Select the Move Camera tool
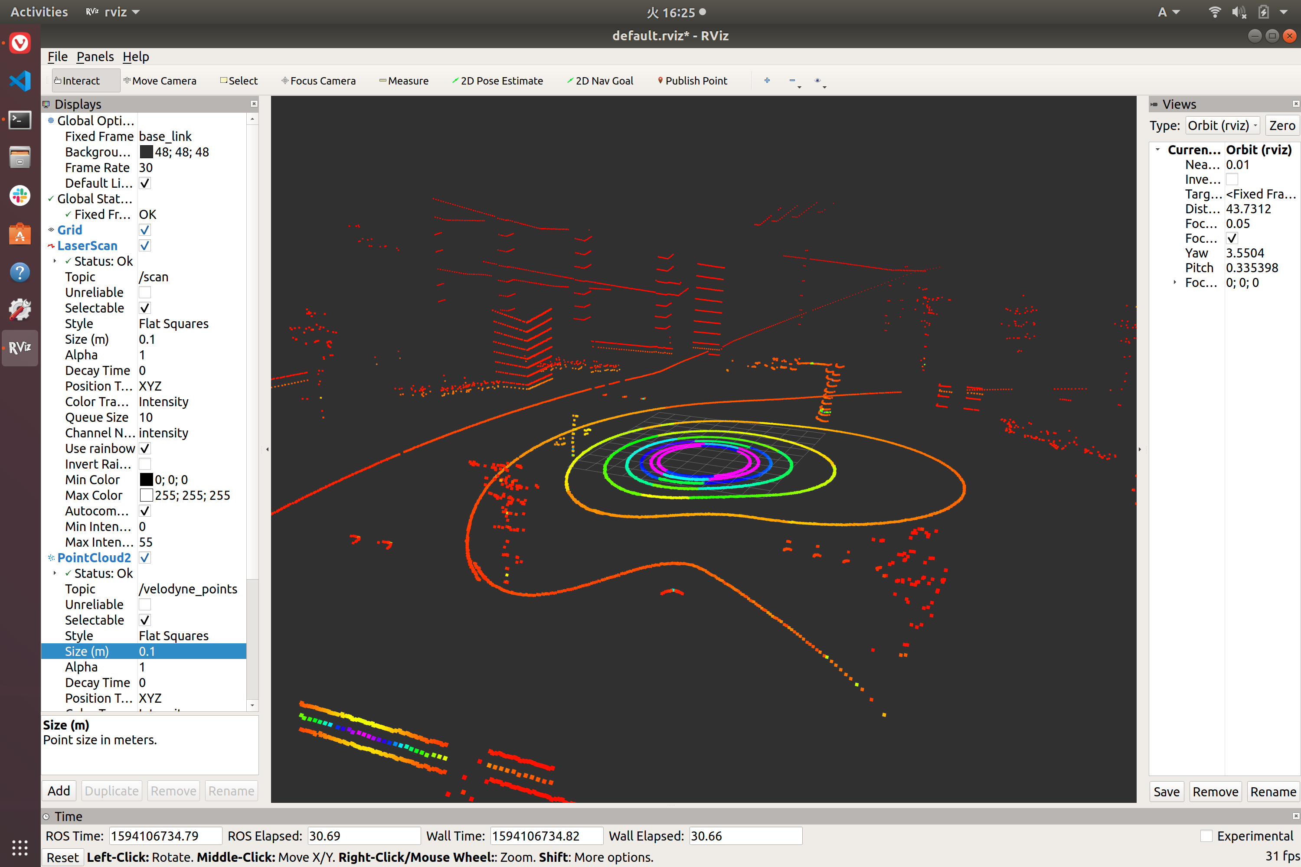The height and width of the screenshot is (867, 1301). [160, 80]
